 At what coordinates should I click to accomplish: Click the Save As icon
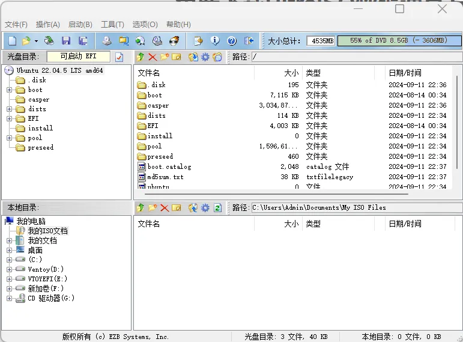click(x=83, y=41)
